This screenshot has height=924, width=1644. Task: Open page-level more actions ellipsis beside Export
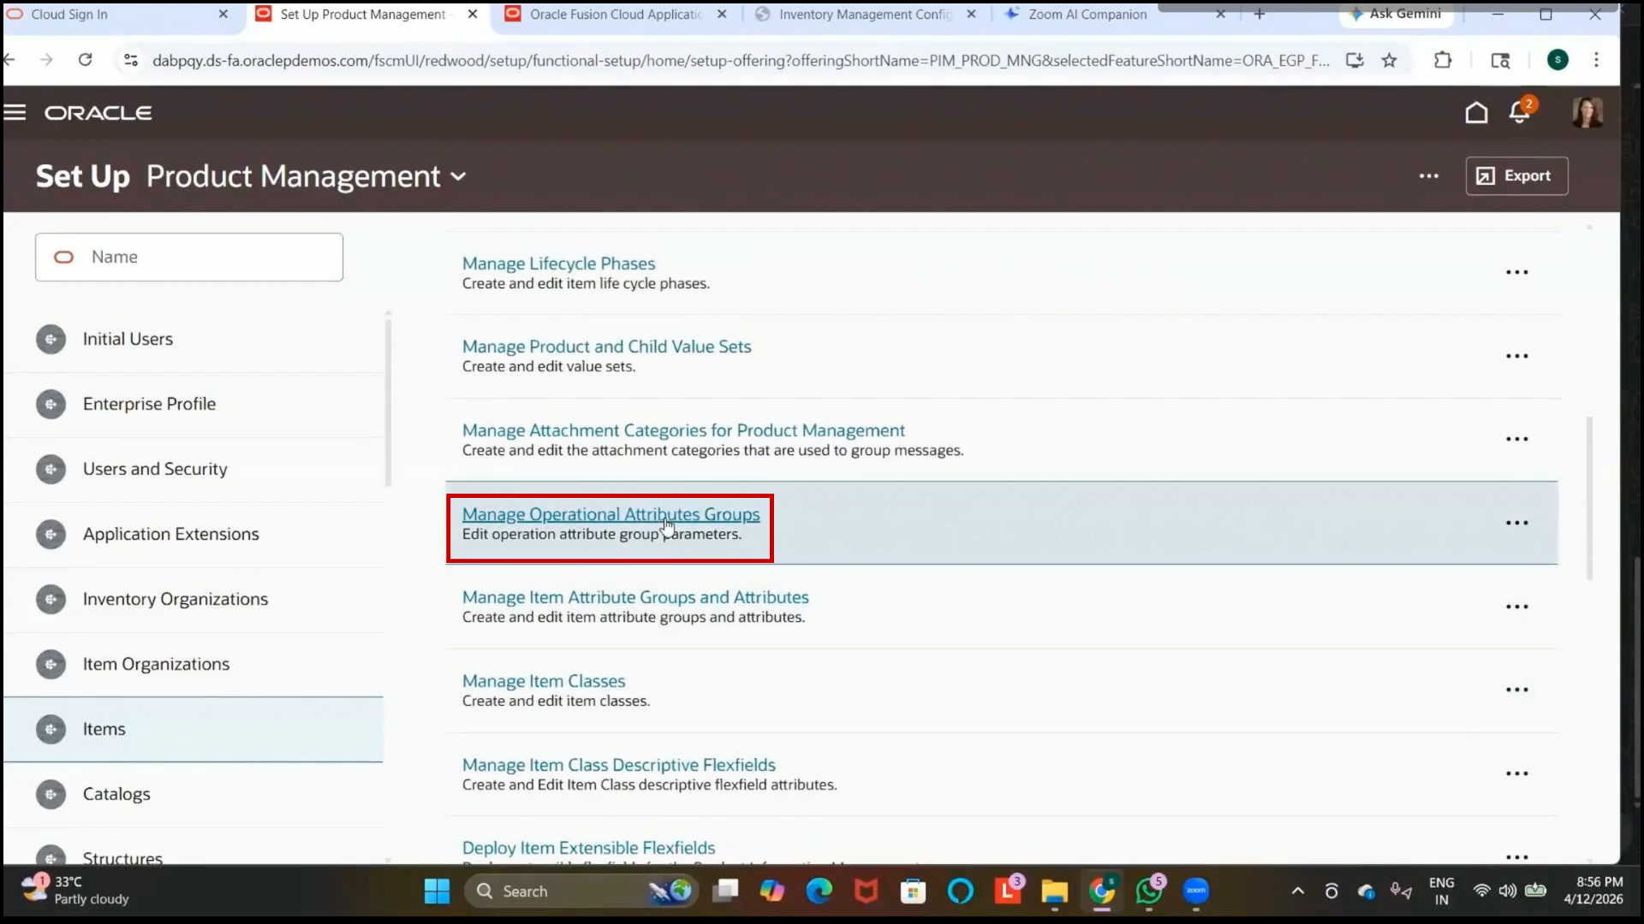1429,176
